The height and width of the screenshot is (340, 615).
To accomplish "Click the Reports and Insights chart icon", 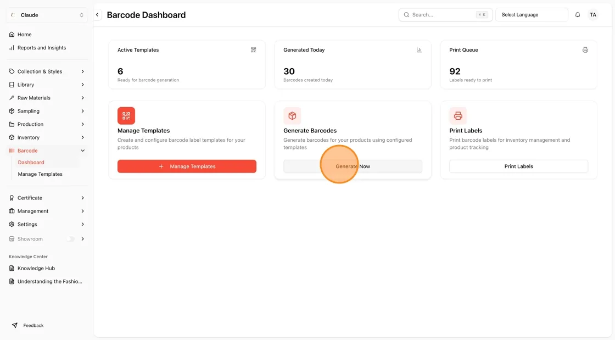I will click(x=12, y=48).
